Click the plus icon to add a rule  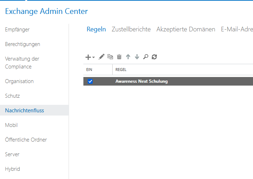[x=88, y=57]
